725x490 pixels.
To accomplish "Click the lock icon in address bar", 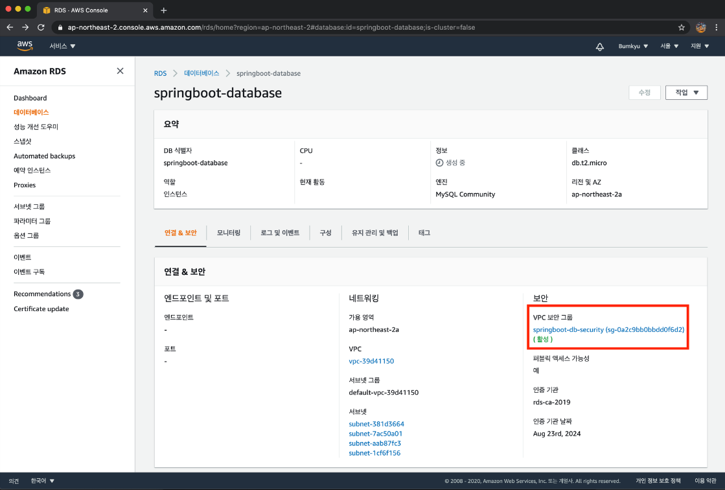I will (x=60, y=27).
